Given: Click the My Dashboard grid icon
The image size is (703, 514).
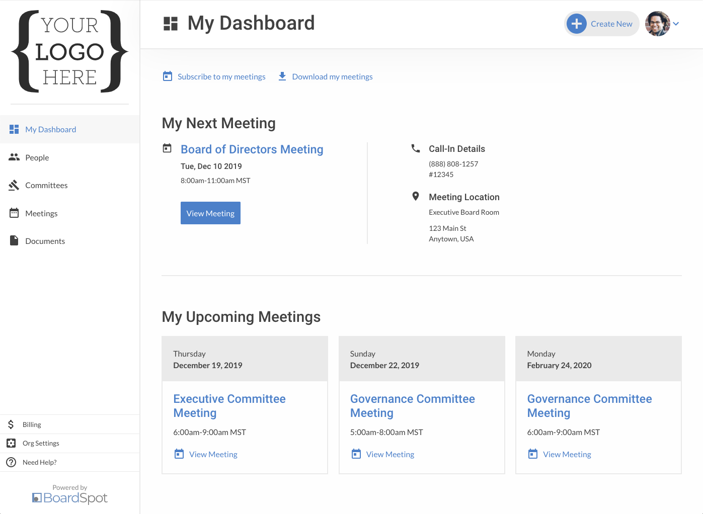Looking at the screenshot, I should pos(14,129).
